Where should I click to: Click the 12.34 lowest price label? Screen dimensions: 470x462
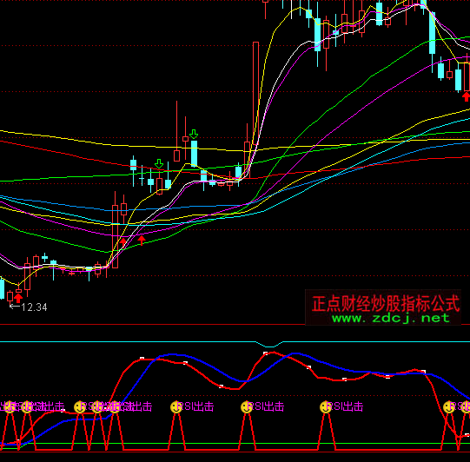pyautogui.click(x=34, y=307)
